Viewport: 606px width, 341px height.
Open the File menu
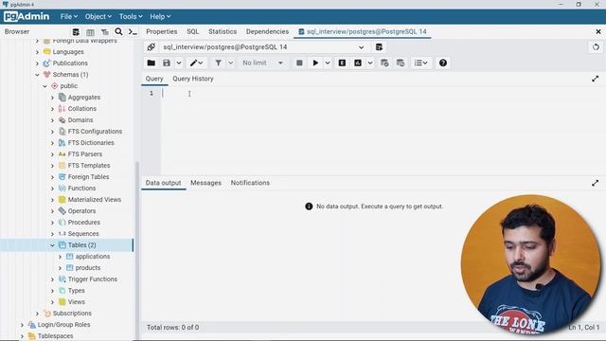click(x=69, y=17)
